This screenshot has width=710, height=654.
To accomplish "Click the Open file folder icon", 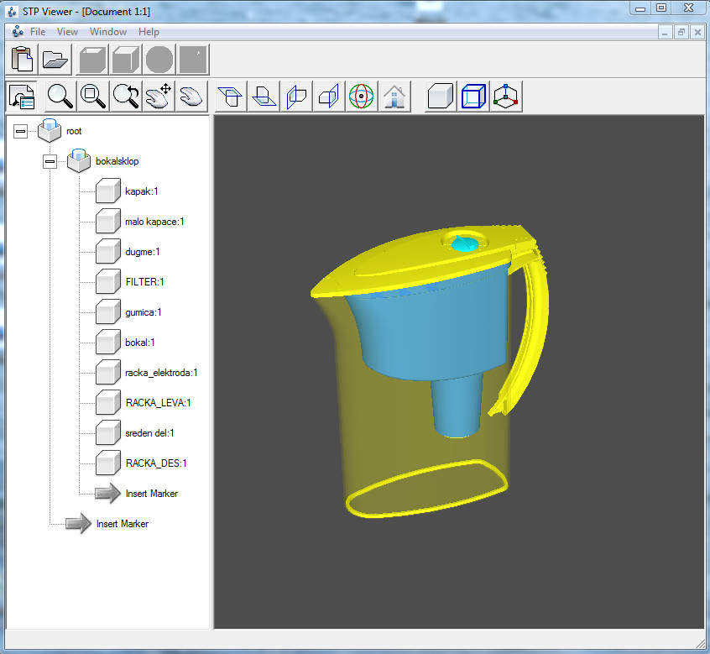I will pos(55,60).
